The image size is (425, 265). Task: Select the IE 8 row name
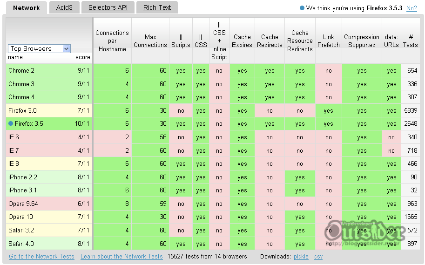(x=13, y=164)
